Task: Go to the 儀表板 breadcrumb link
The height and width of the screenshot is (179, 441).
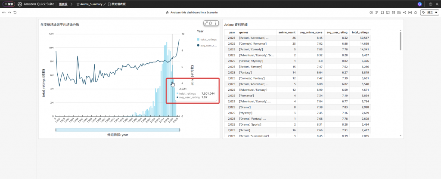Action: (x=63, y=4)
